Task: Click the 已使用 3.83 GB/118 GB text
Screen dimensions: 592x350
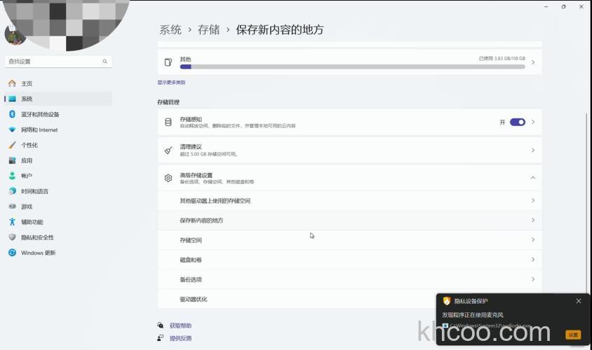Action: pyautogui.click(x=502, y=58)
